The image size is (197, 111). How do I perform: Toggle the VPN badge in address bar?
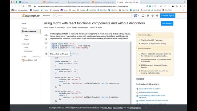(30, 6)
